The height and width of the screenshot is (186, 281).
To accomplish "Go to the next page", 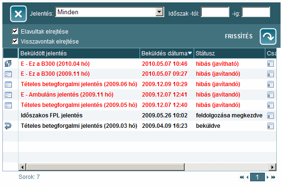I will point(268,177).
